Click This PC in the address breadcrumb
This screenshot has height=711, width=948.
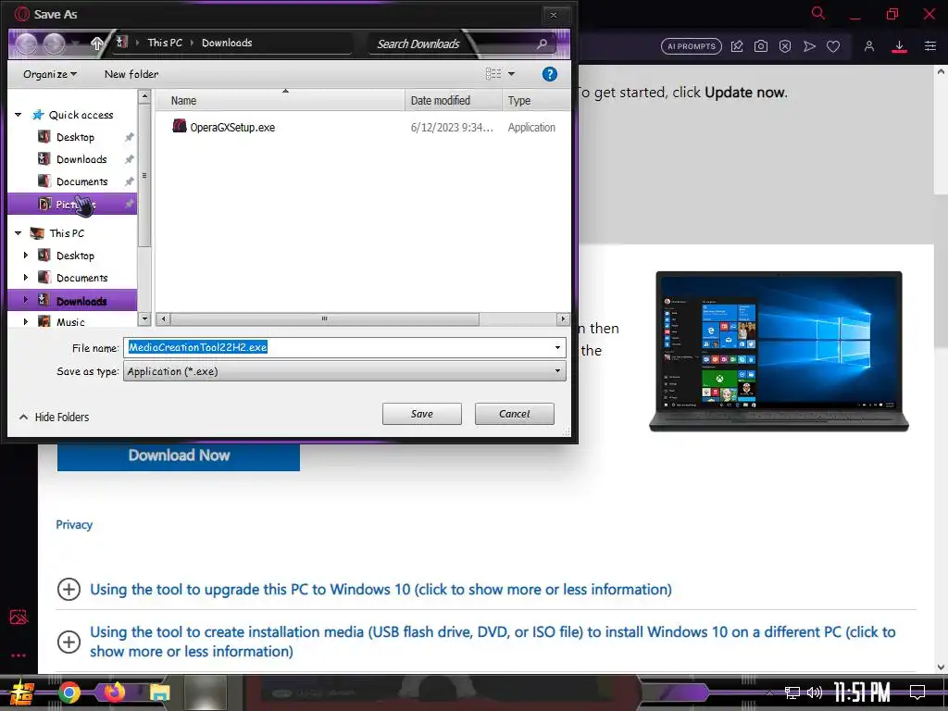click(x=165, y=43)
